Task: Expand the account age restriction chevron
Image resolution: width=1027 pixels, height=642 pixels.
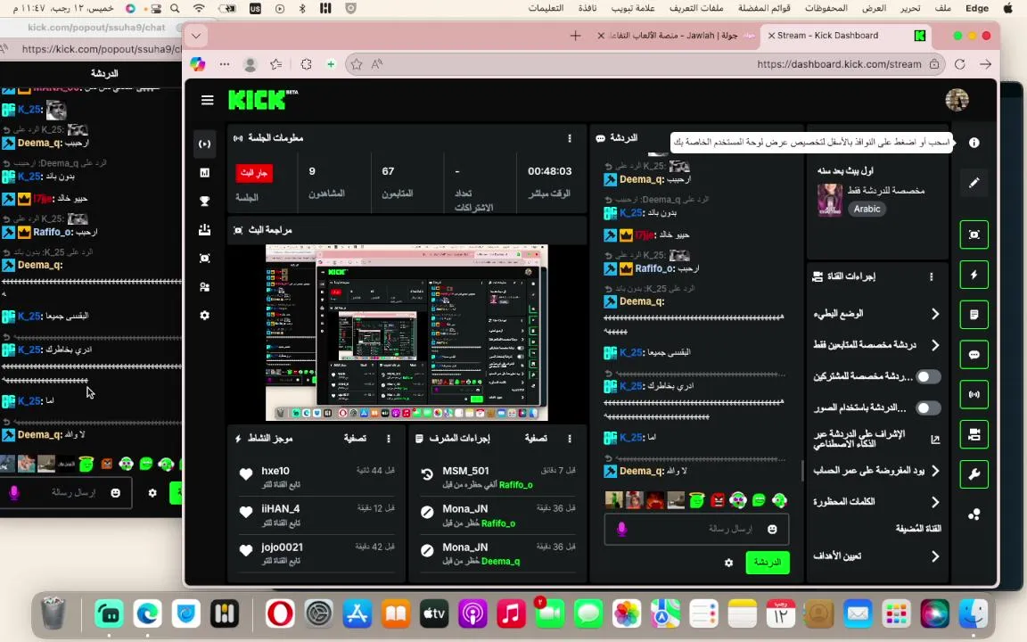Action: 934,471
